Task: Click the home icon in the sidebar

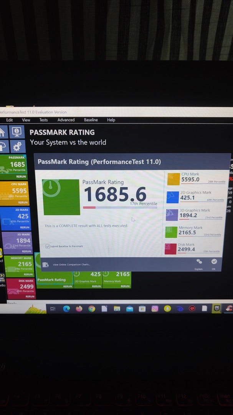Action: [3, 131]
